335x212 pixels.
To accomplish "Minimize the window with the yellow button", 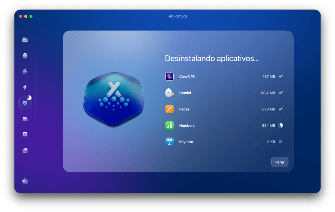I will coord(26,16).
